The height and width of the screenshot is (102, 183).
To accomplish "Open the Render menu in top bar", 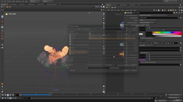I will [x=9, y=1].
